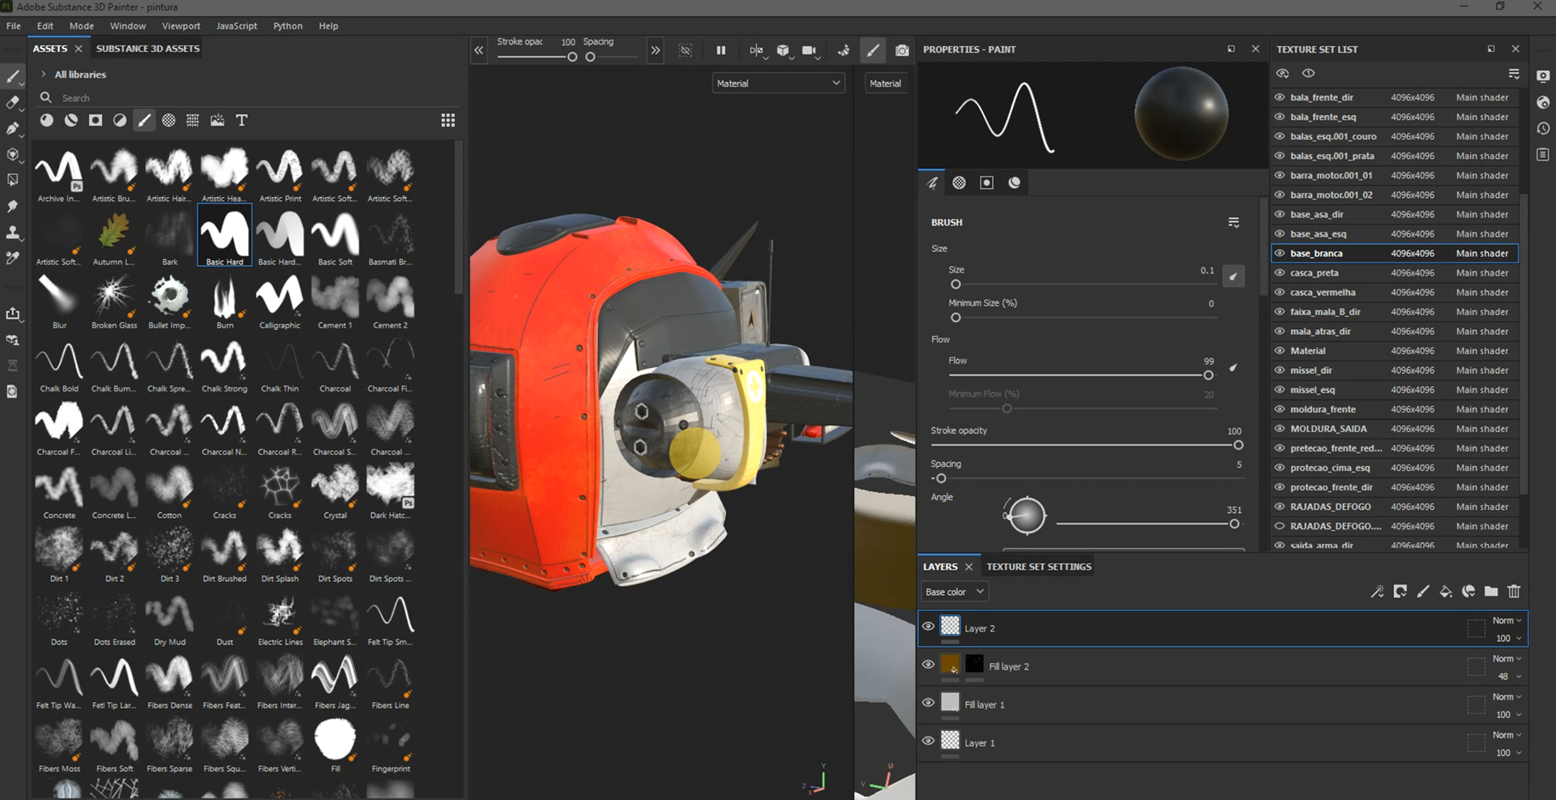Pause the viewport rendering
Image resolution: width=1556 pixels, height=800 pixels.
point(720,50)
